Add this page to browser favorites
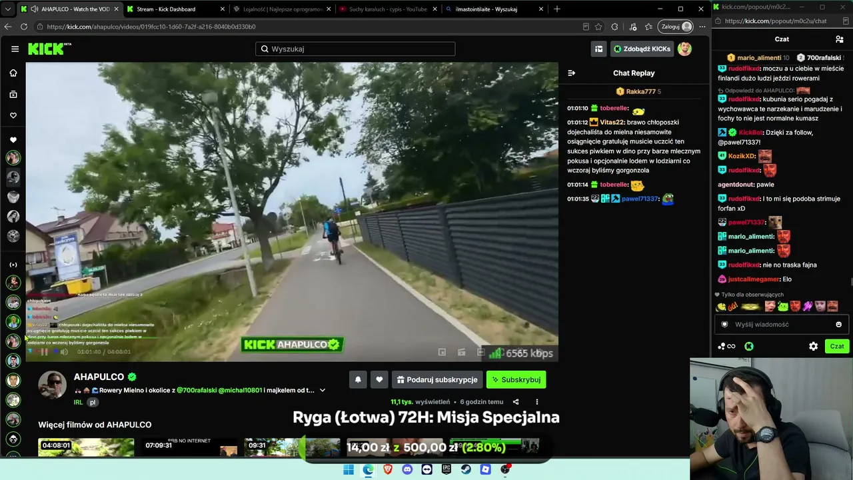This screenshot has width=853, height=480. 598,27
